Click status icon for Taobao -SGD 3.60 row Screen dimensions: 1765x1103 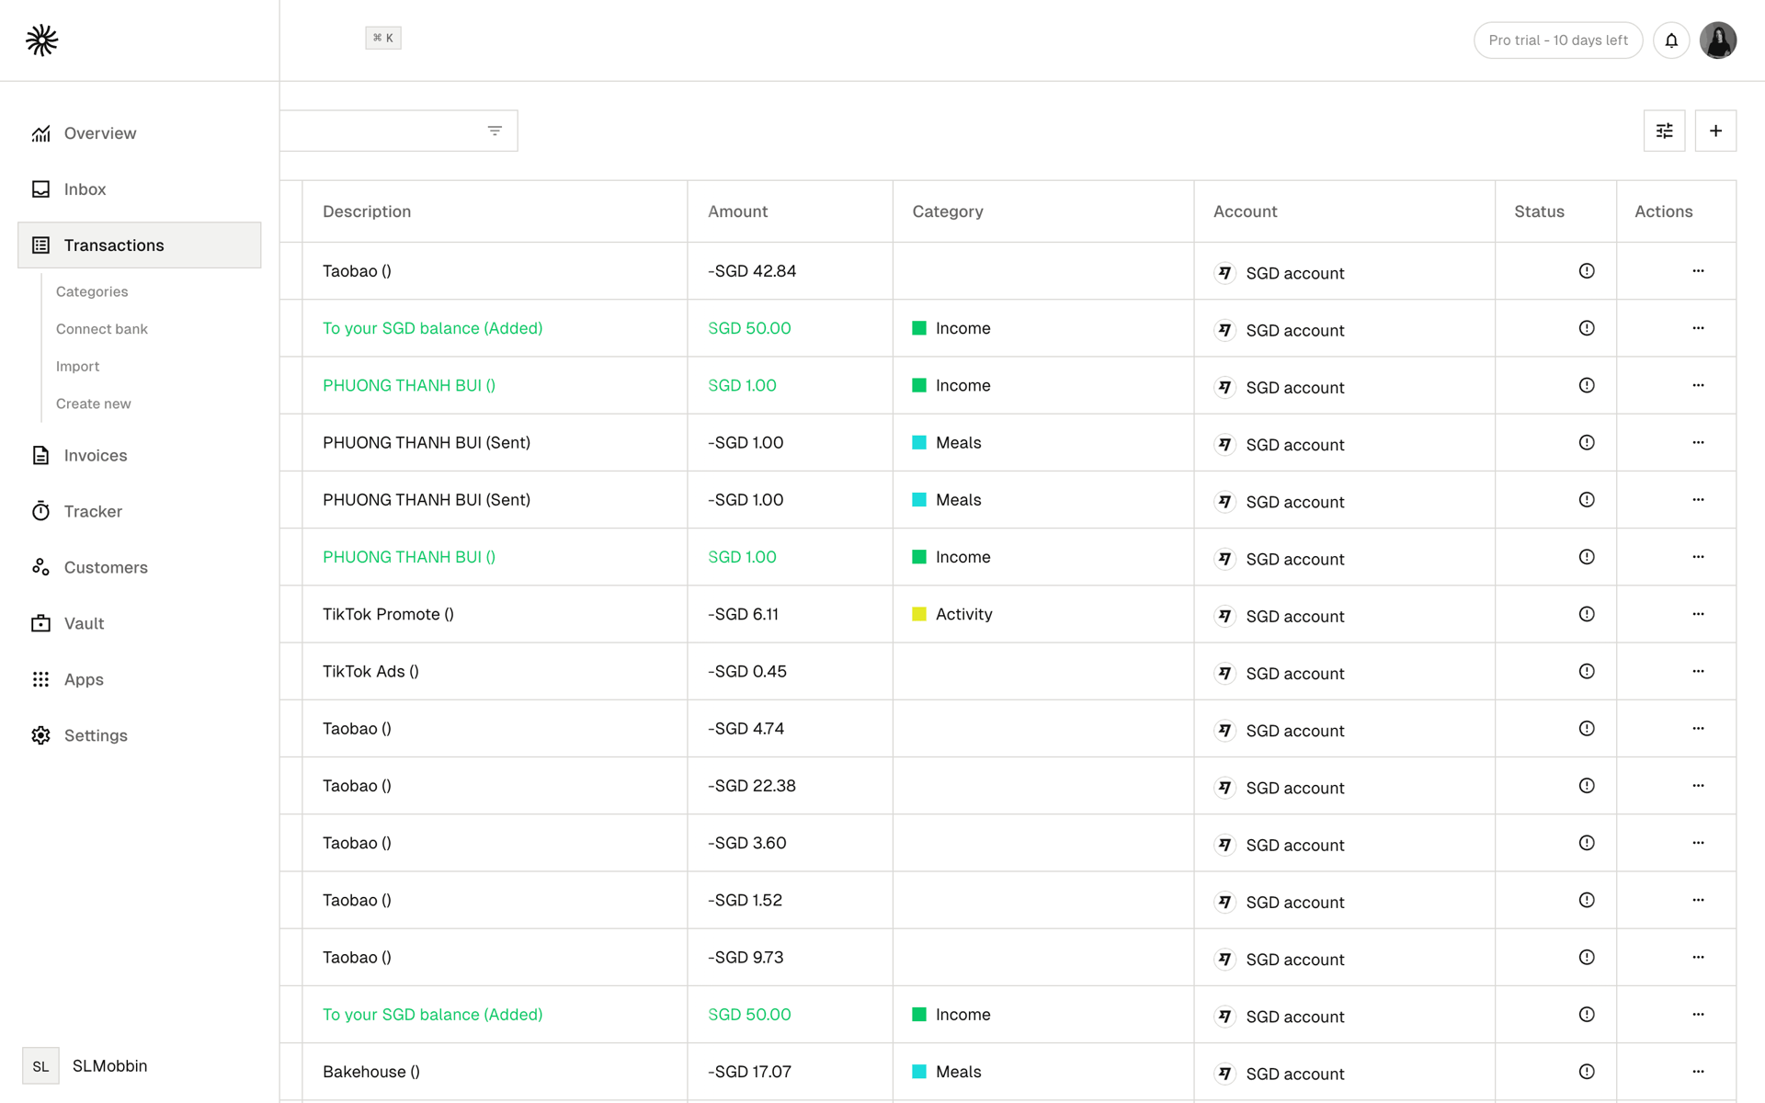click(1587, 843)
